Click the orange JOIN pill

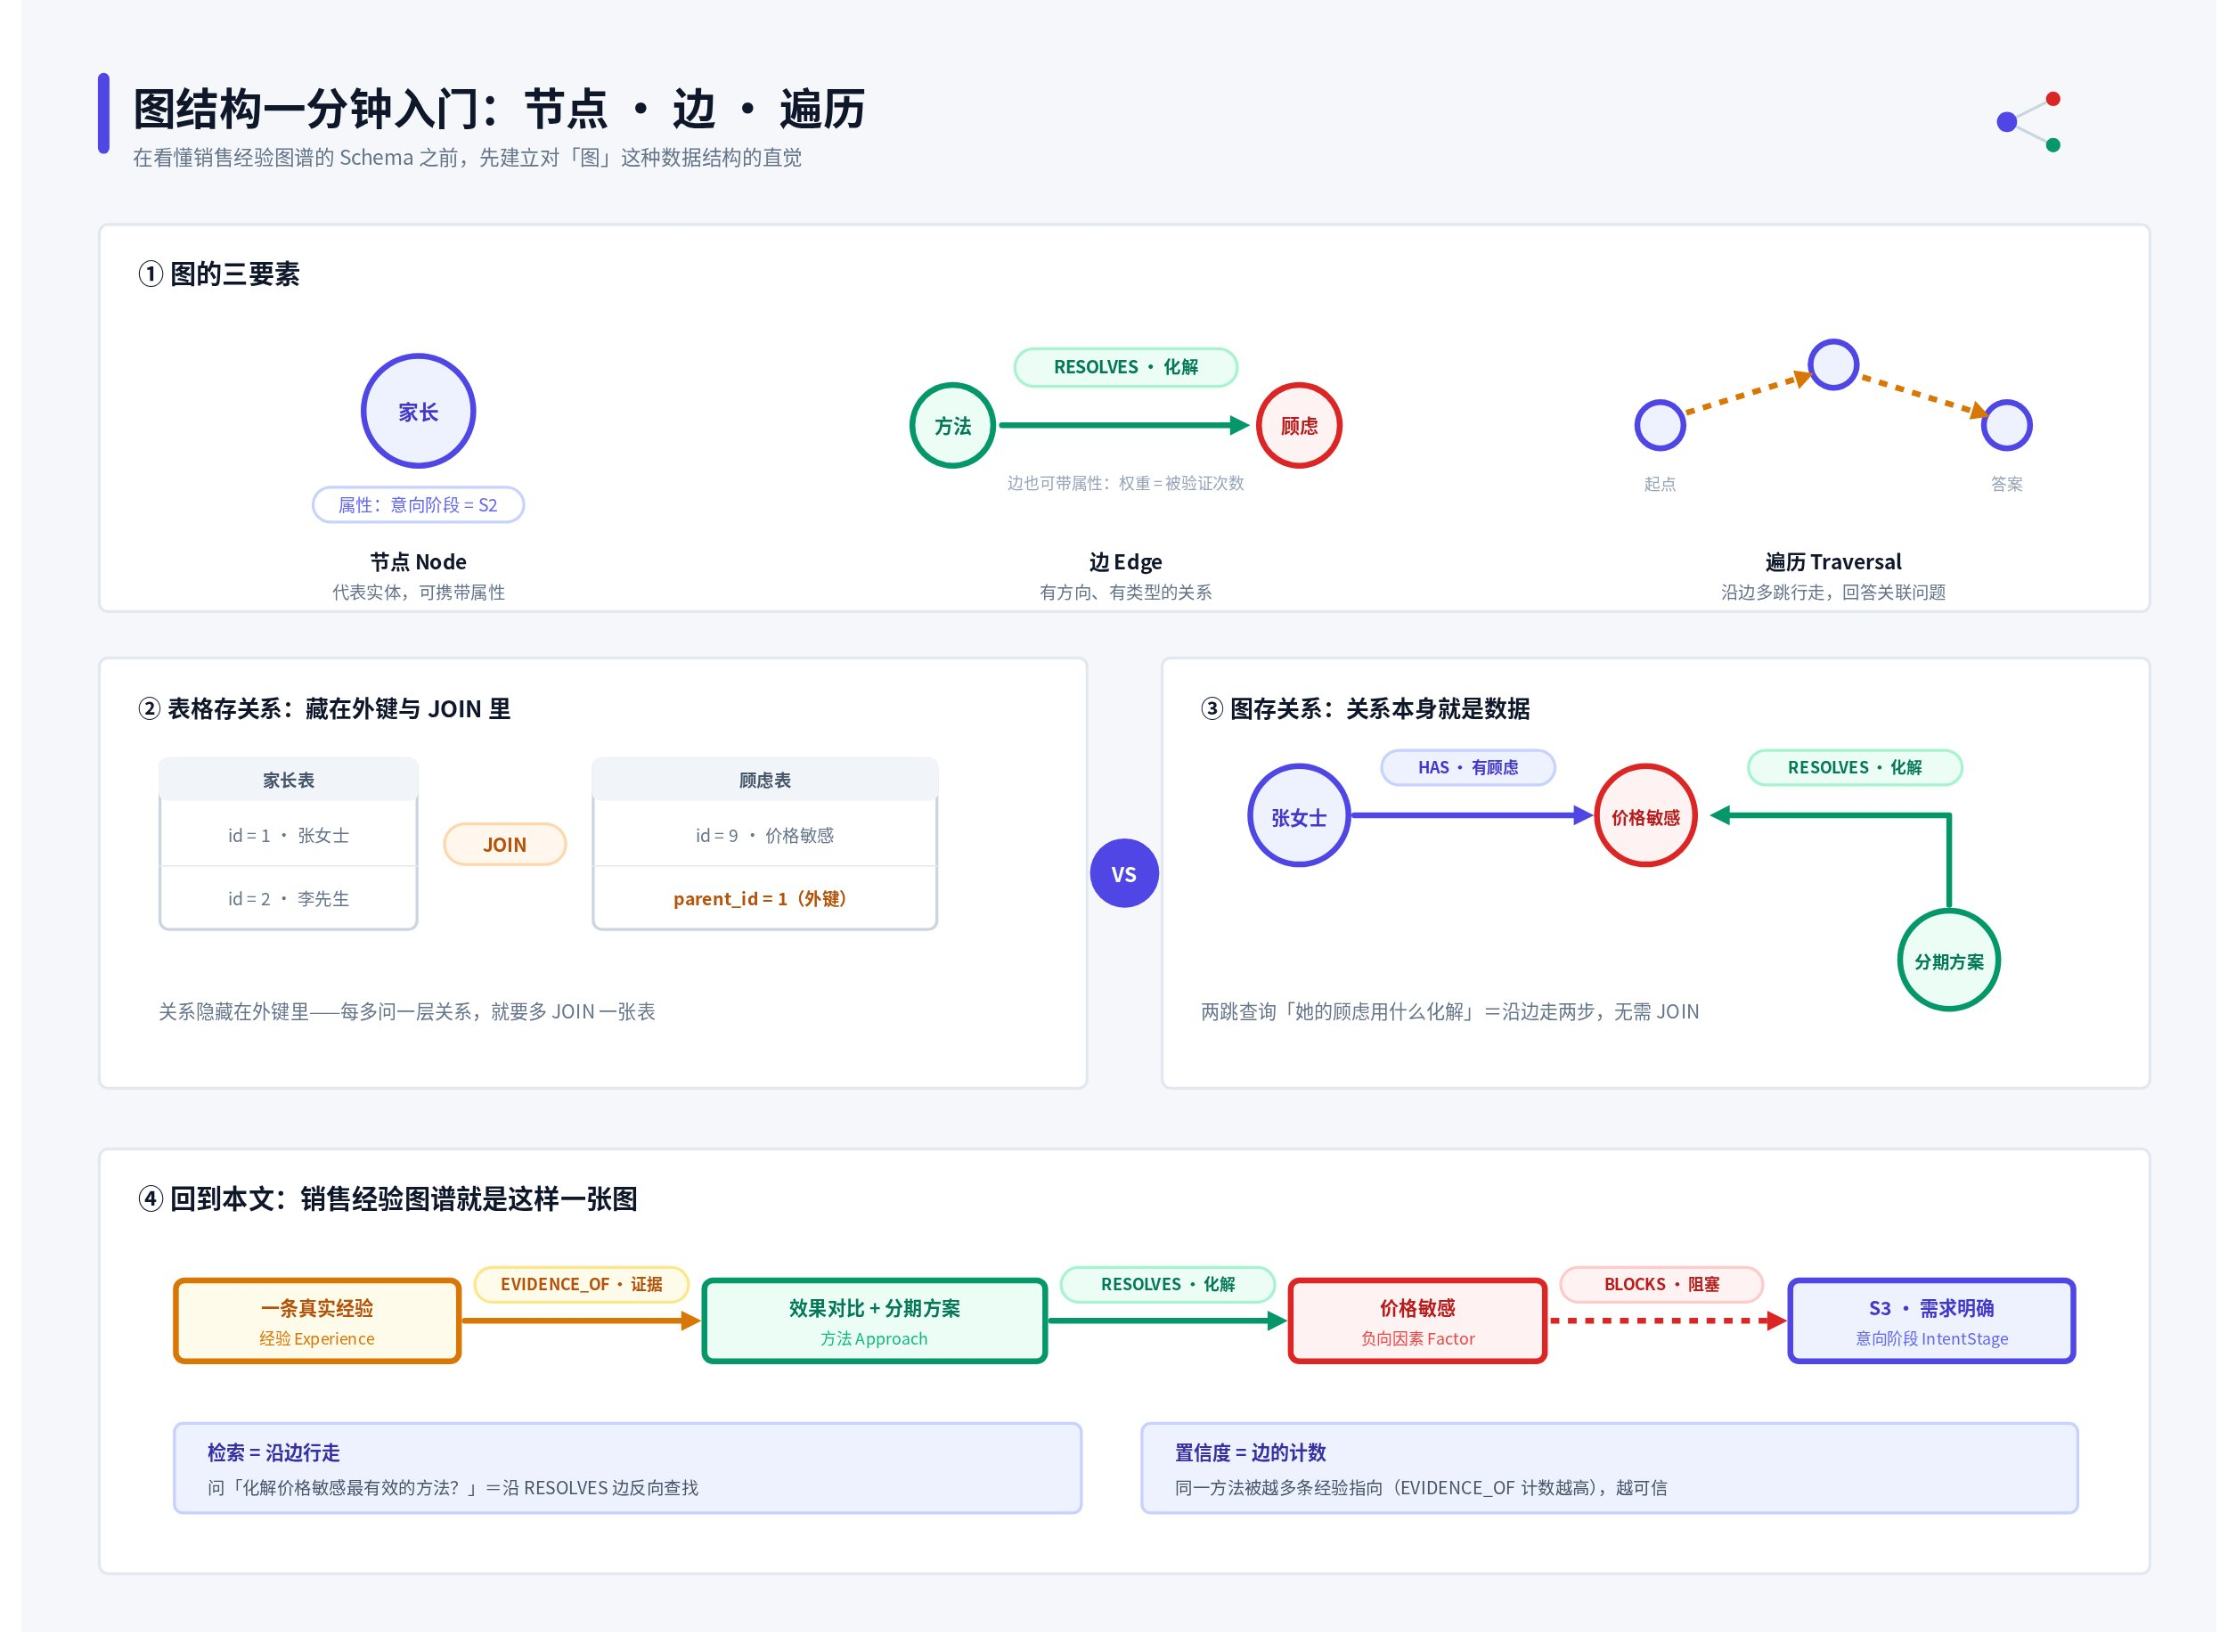pos(505,844)
